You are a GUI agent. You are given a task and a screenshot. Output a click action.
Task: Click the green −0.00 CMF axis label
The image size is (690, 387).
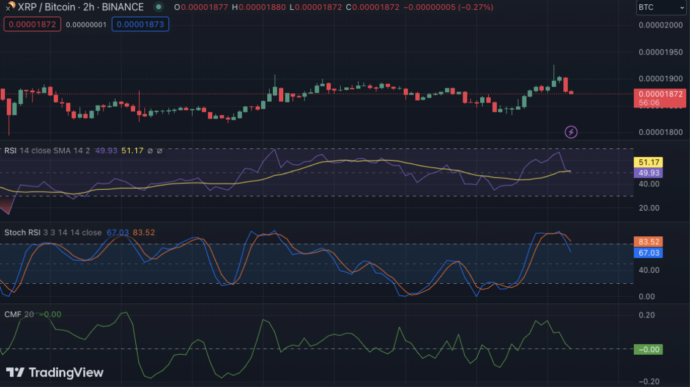pyautogui.click(x=648, y=349)
